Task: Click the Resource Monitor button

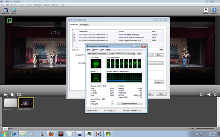Action: [x=130, y=103]
